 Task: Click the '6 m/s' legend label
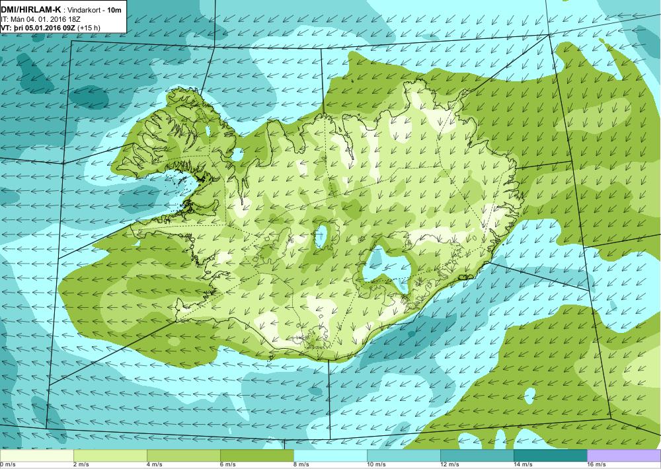point(228,465)
